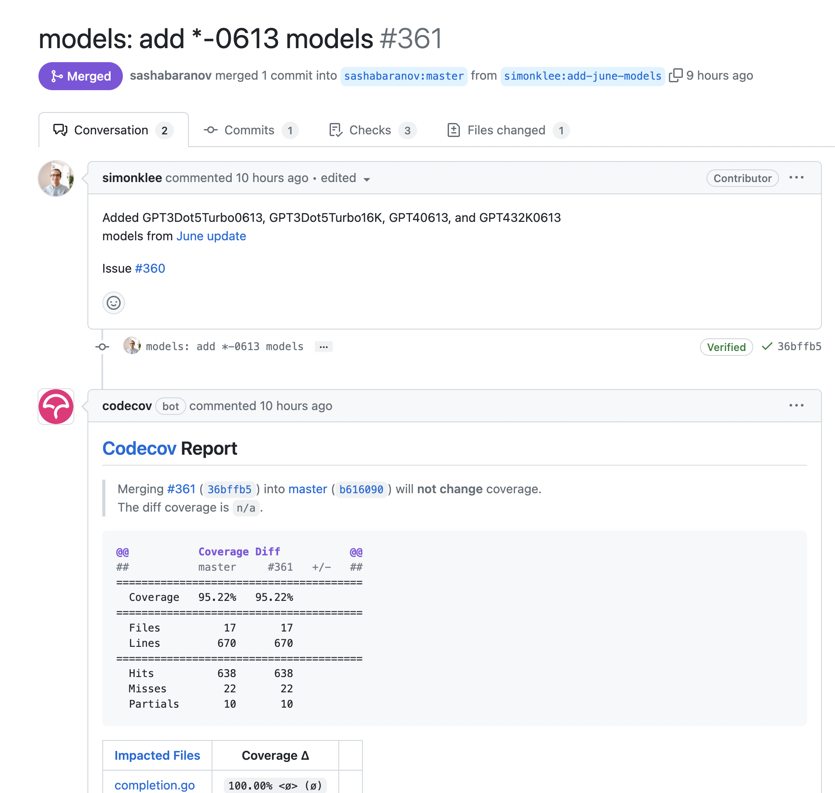Click simonklee's profile avatar
This screenshot has width=835, height=793.
pyautogui.click(x=56, y=178)
